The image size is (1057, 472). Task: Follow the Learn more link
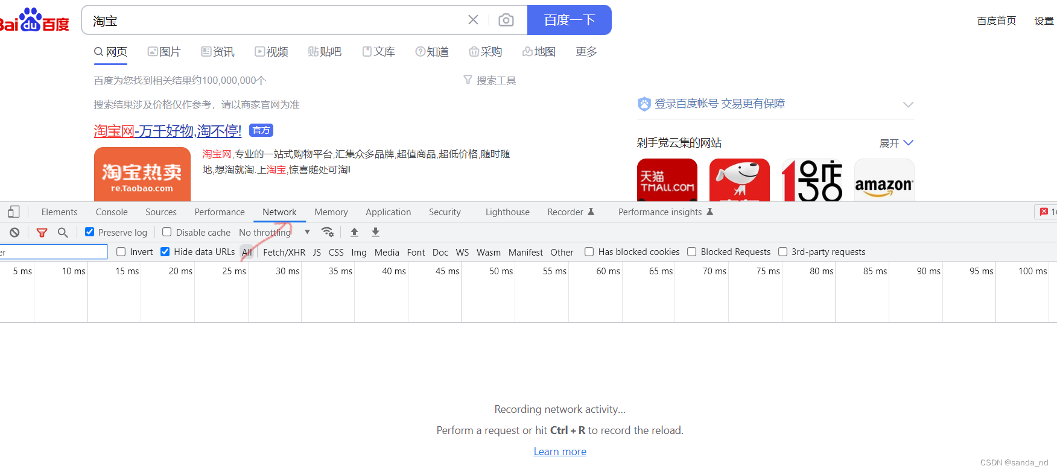(560, 452)
